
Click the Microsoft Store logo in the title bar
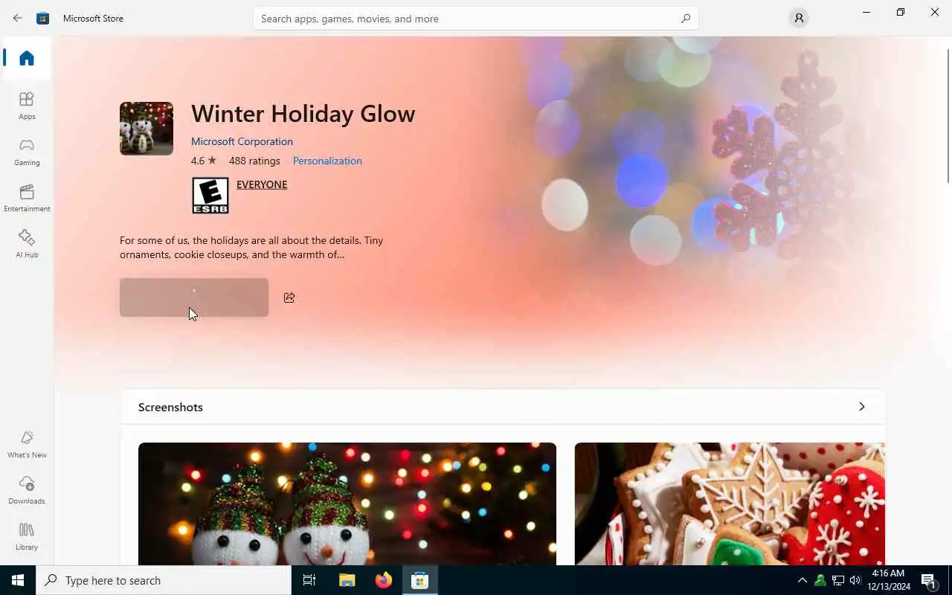(43, 18)
